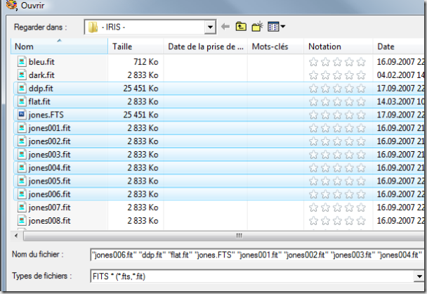
Task: Select the flat.fit file entry
Action: [39, 101]
